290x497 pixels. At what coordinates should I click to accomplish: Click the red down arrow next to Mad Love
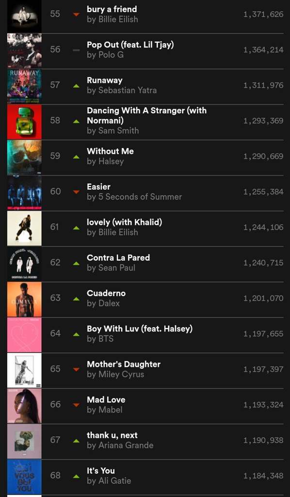coord(76,405)
